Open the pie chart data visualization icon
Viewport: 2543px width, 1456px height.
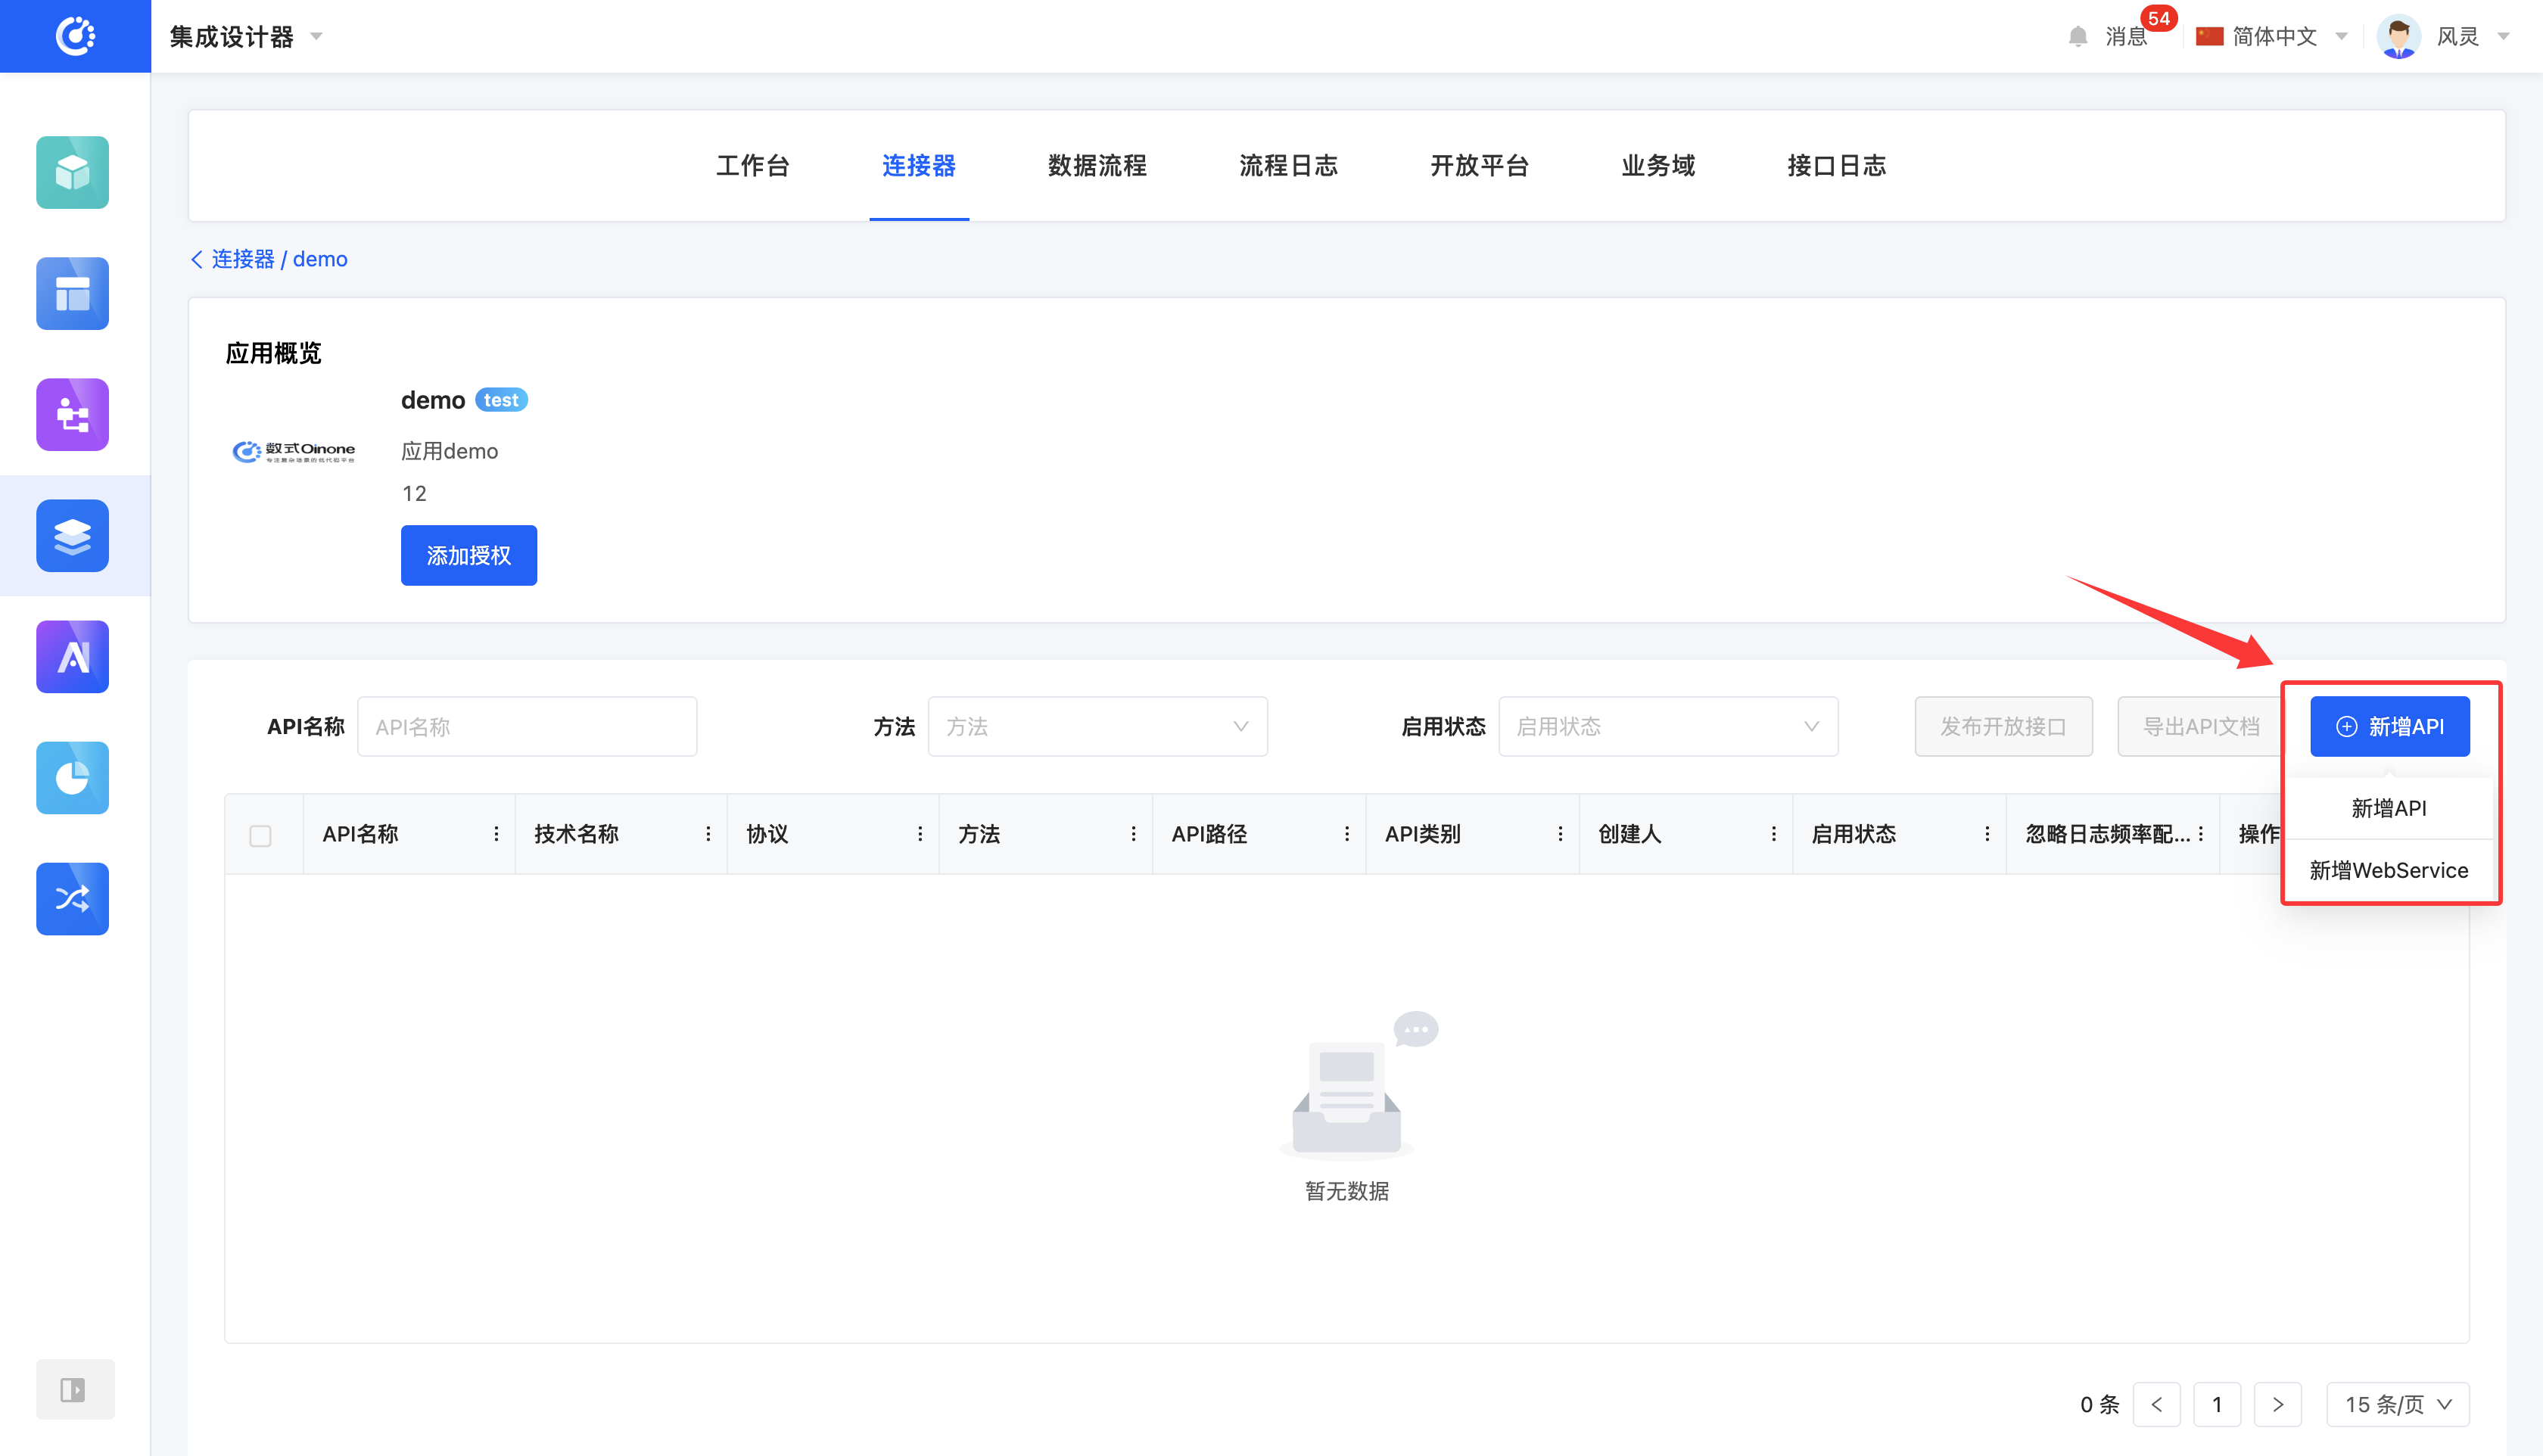[72, 777]
